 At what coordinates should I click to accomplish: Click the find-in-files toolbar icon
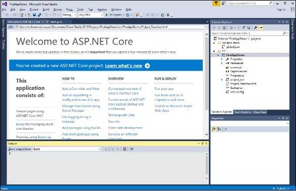138,15
